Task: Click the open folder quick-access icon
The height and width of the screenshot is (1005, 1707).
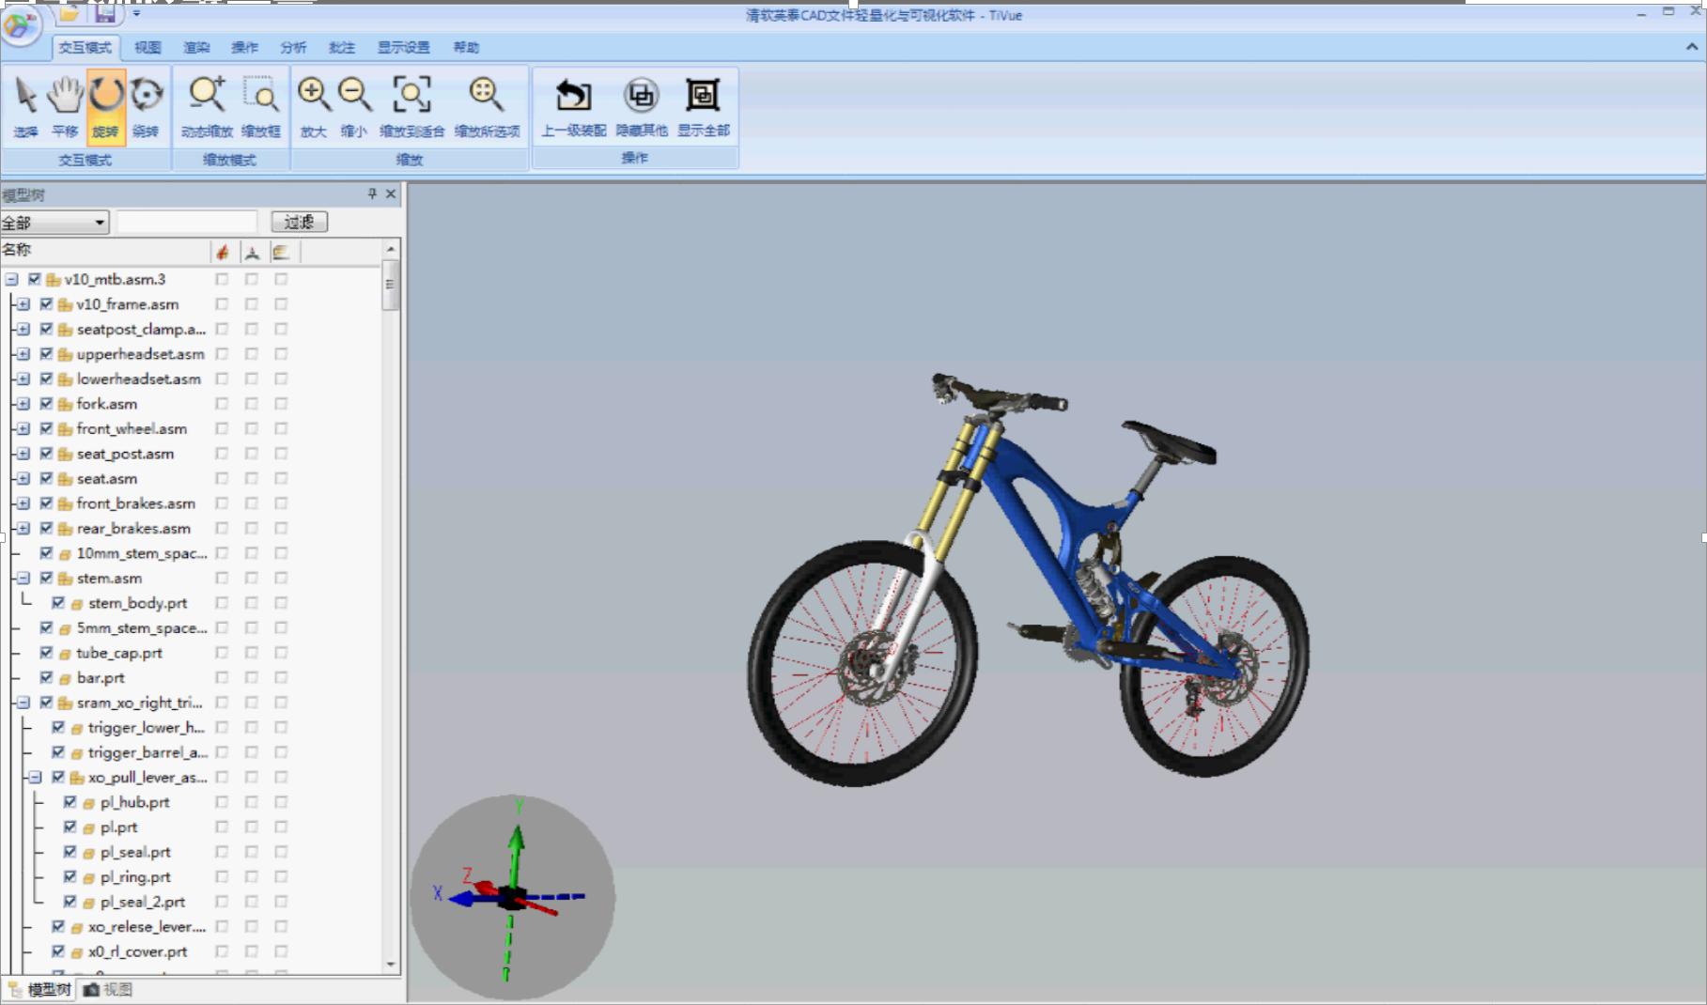Action: tap(69, 14)
